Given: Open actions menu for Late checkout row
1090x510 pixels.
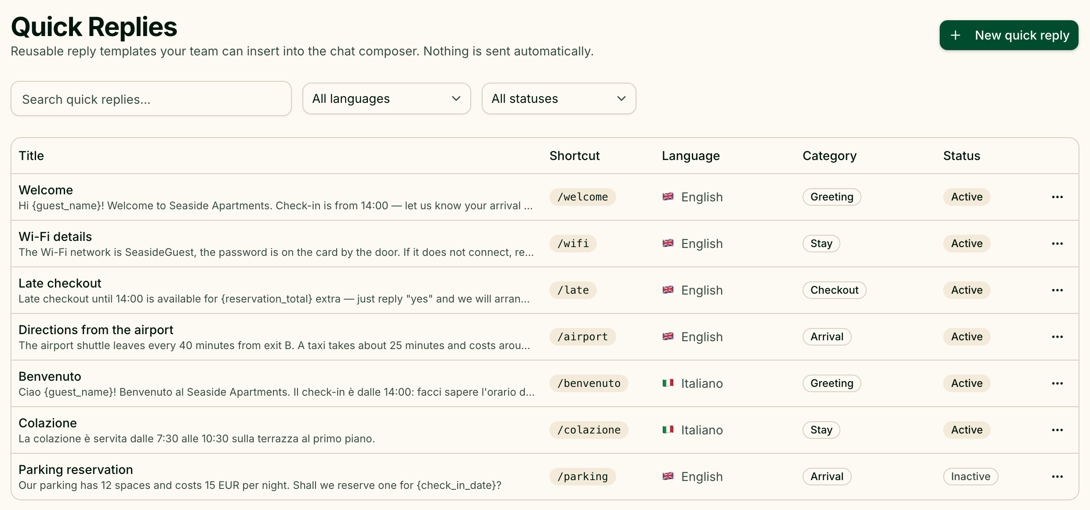Looking at the screenshot, I should (x=1057, y=290).
